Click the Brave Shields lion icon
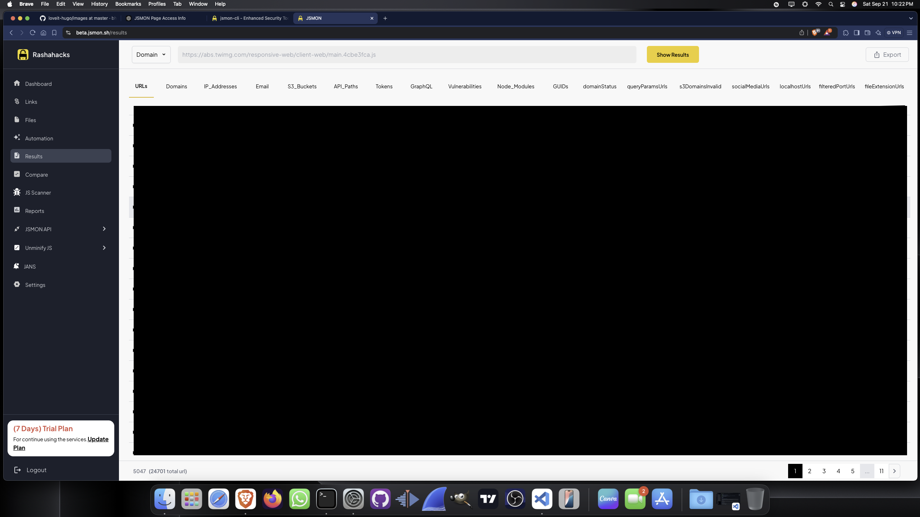The image size is (920, 517). [815, 33]
